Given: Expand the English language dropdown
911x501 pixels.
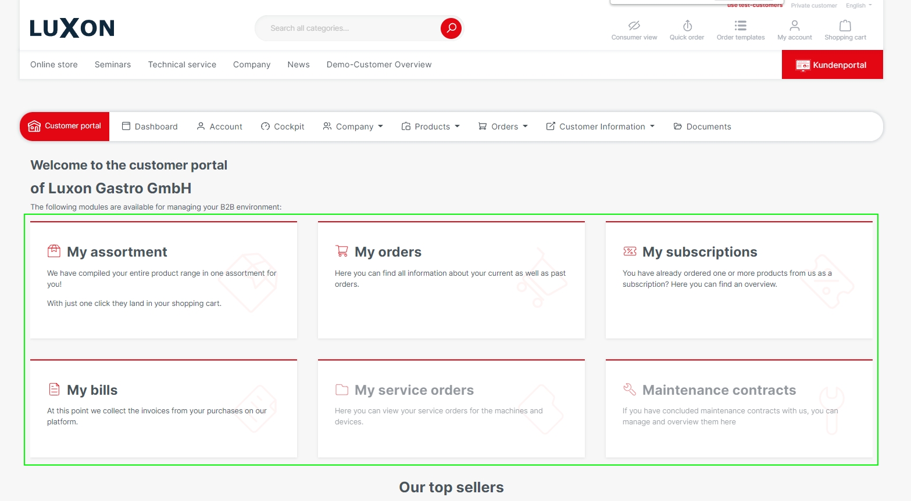Looking at the screenshot, I should coord(859,6).
